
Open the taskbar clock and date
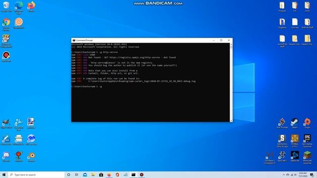click(303, 175)
